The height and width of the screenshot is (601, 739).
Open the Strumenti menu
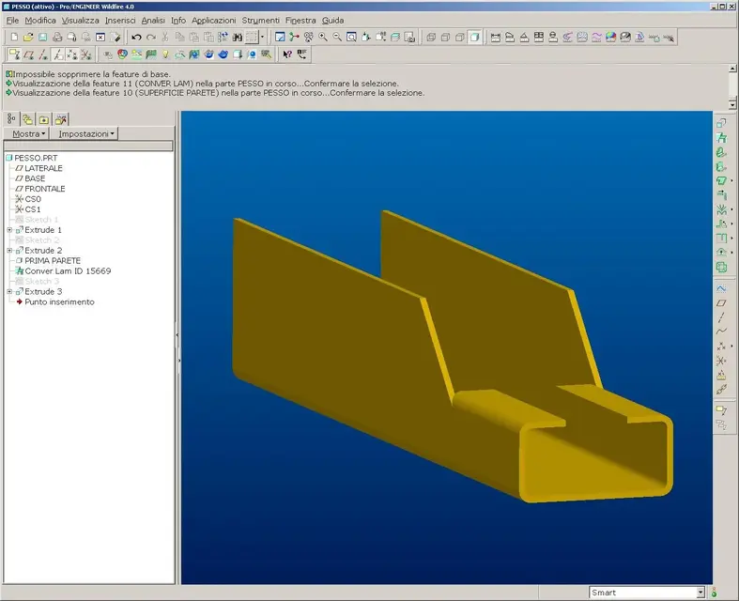(x=261, y=21)
